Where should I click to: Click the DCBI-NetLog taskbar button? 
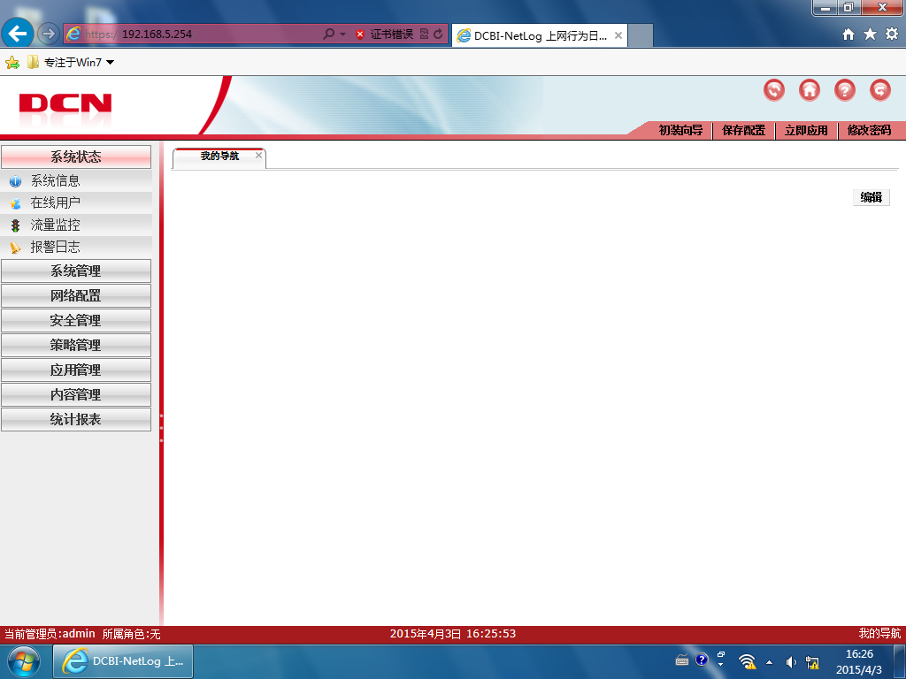pyautogui.click(x=123, y=661)
